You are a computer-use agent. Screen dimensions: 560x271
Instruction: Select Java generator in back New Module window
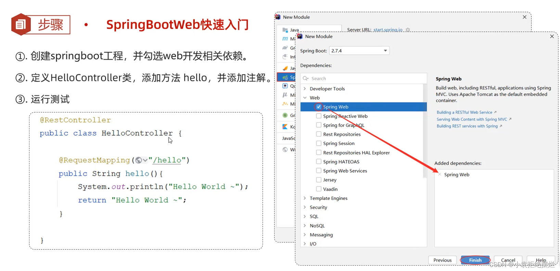coord(291,30)
